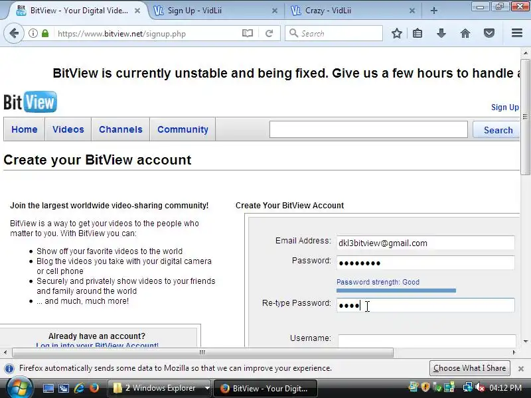This screenshot has height=398, width=531.
Task: Click the BitView Search button
Action: tap(497, 130)
